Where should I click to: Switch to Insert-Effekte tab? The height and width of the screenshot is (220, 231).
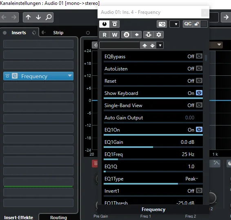coord(18,218)
